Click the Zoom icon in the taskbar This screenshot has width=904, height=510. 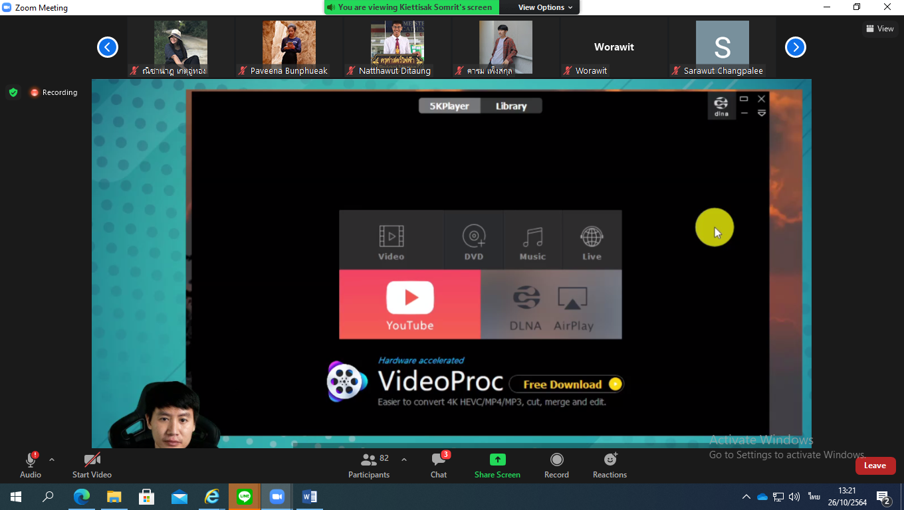[x=277, y=497]
